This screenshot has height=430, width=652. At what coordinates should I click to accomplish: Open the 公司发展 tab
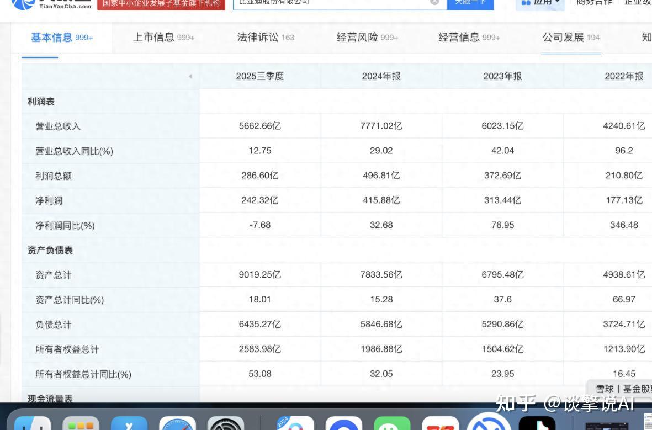tap(571, 38)
